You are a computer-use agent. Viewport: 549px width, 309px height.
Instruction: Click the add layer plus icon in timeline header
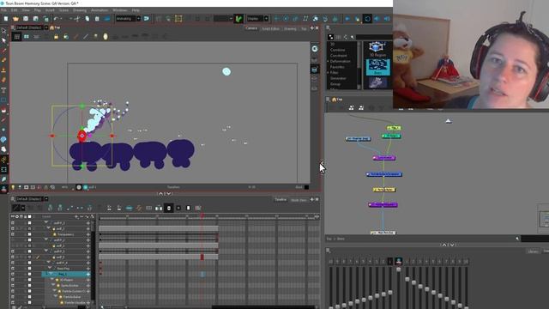tap(76, 216)
